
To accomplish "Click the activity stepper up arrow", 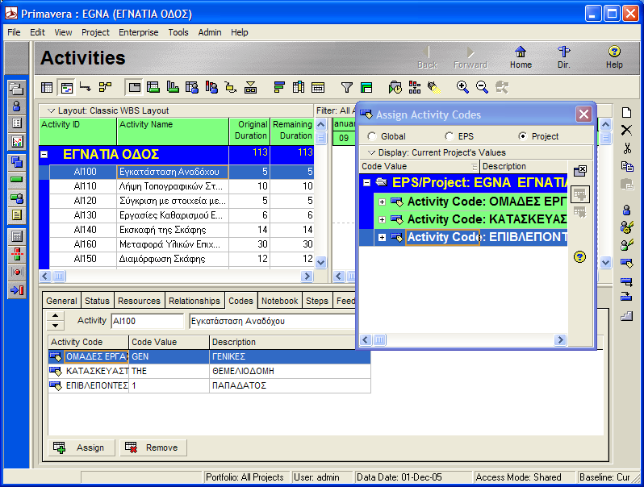I will (56, 315).
